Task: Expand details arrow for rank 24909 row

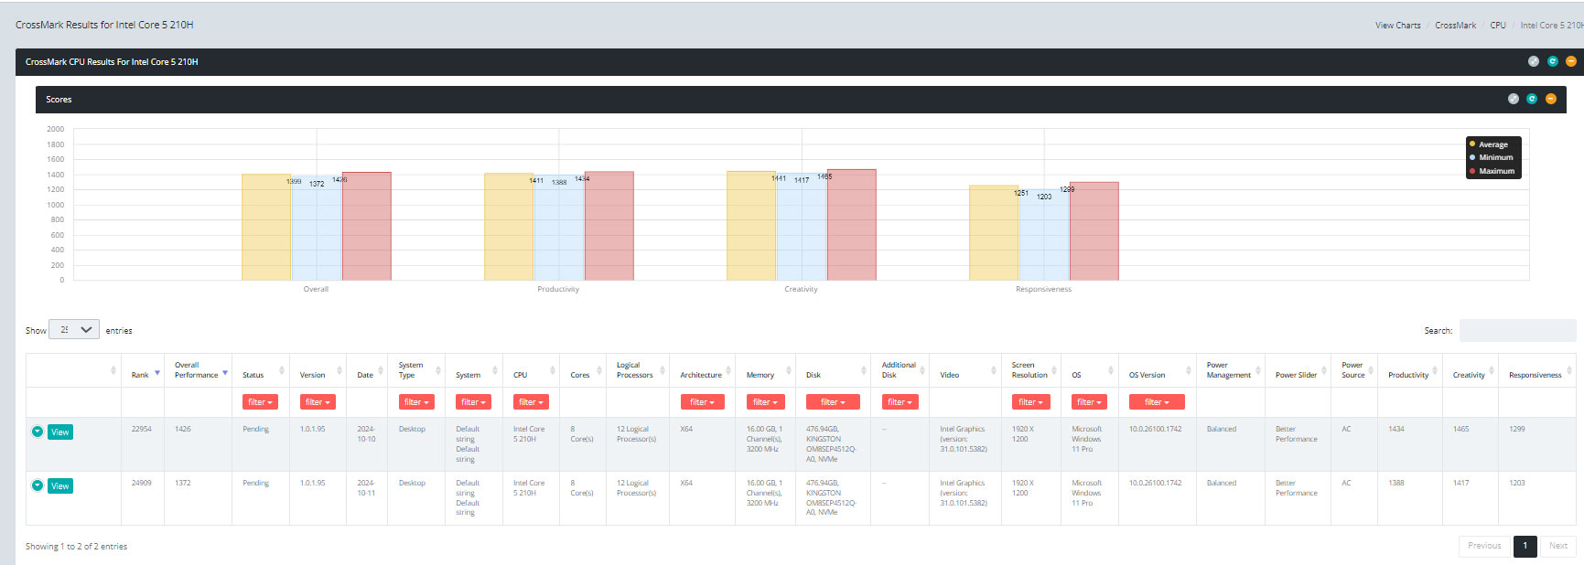Action: click(x=38, y=485)
